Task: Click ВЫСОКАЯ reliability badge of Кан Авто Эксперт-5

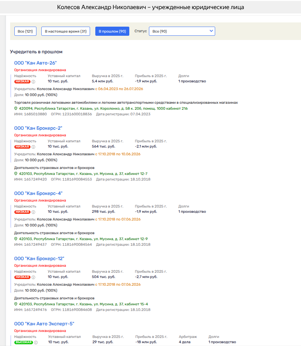Action: point(23,342)
